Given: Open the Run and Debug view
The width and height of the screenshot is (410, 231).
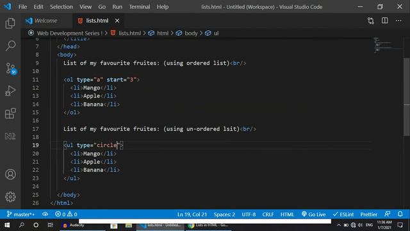Looking at the screenshot, I should tap(10, 91).
